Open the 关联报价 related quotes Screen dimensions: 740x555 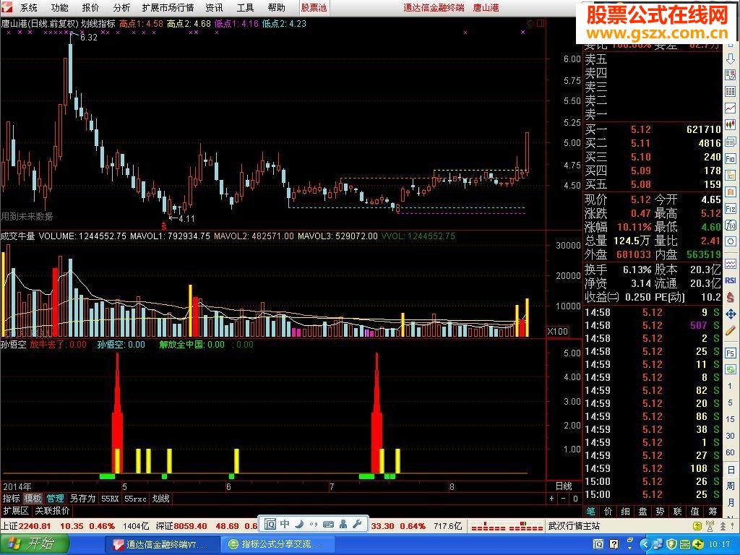pyautogui.click(x=52, y=511)
